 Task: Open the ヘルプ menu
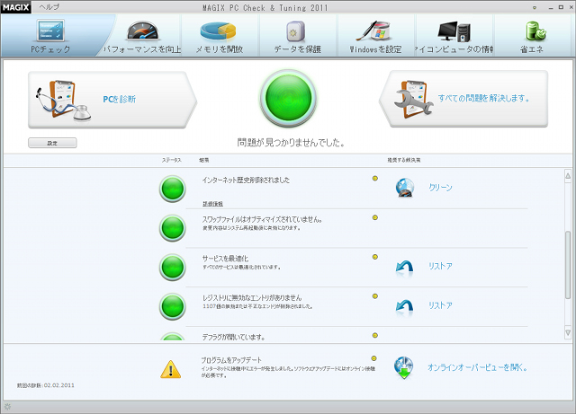coord(49,7)
